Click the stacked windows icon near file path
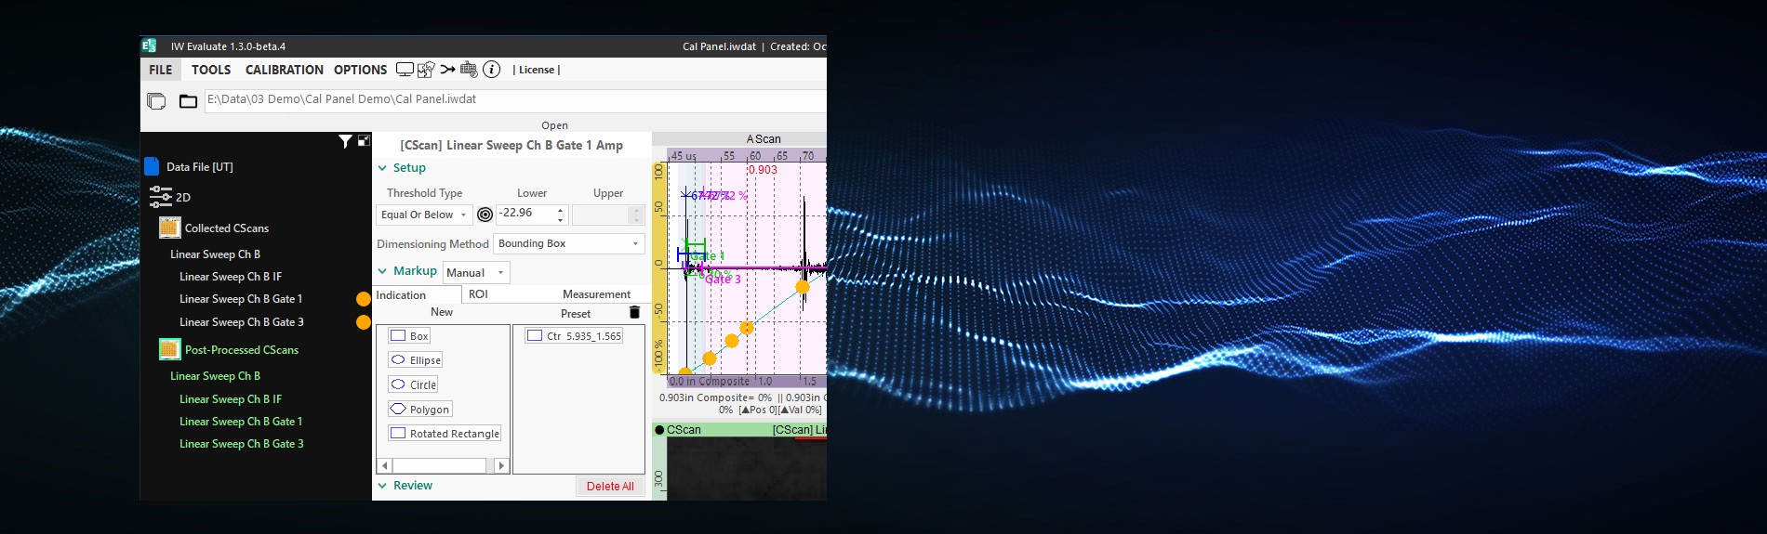Screen dimensions: 1767x534 click(156, 101)
